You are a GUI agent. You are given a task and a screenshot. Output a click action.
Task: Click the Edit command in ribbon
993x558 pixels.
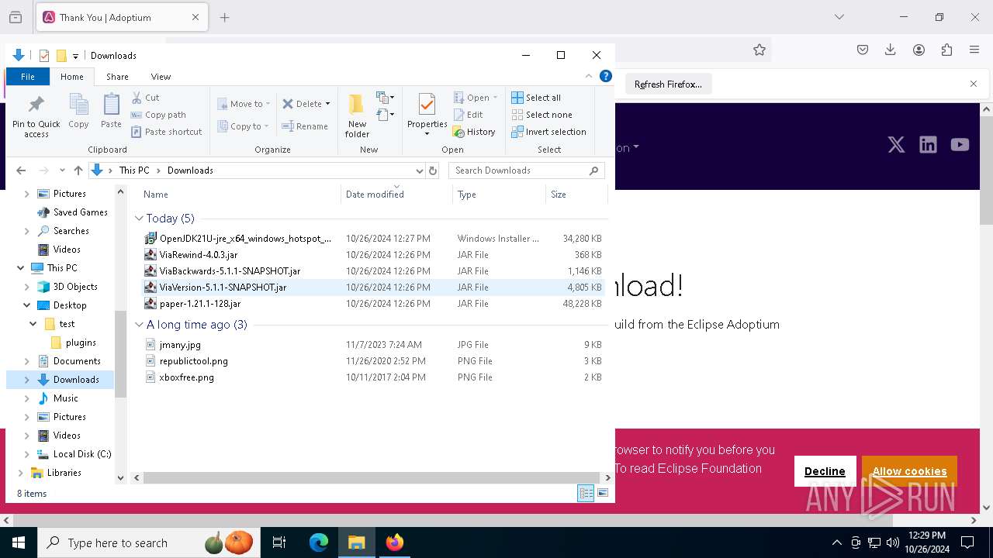point(468,115)
